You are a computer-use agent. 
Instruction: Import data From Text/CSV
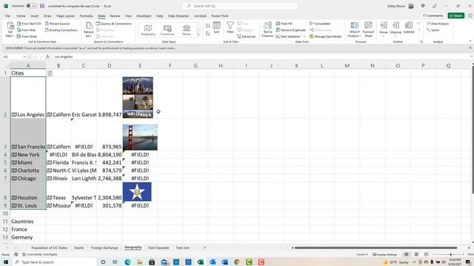pyautogui.click(x=29, y=24)
